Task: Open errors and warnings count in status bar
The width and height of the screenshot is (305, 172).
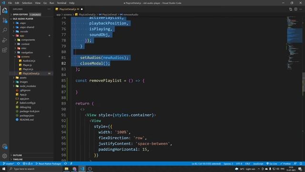Action: (28, 163)
